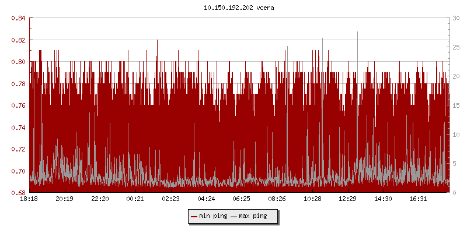467x233 pixels.
Task: Select the 02:23 x-axis tick label
Action: pos(171,199)
